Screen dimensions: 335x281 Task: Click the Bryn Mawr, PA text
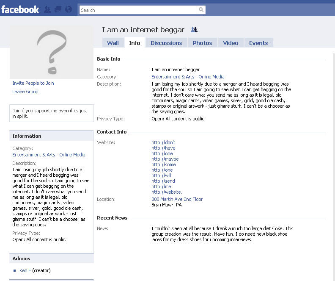[166, 205]
